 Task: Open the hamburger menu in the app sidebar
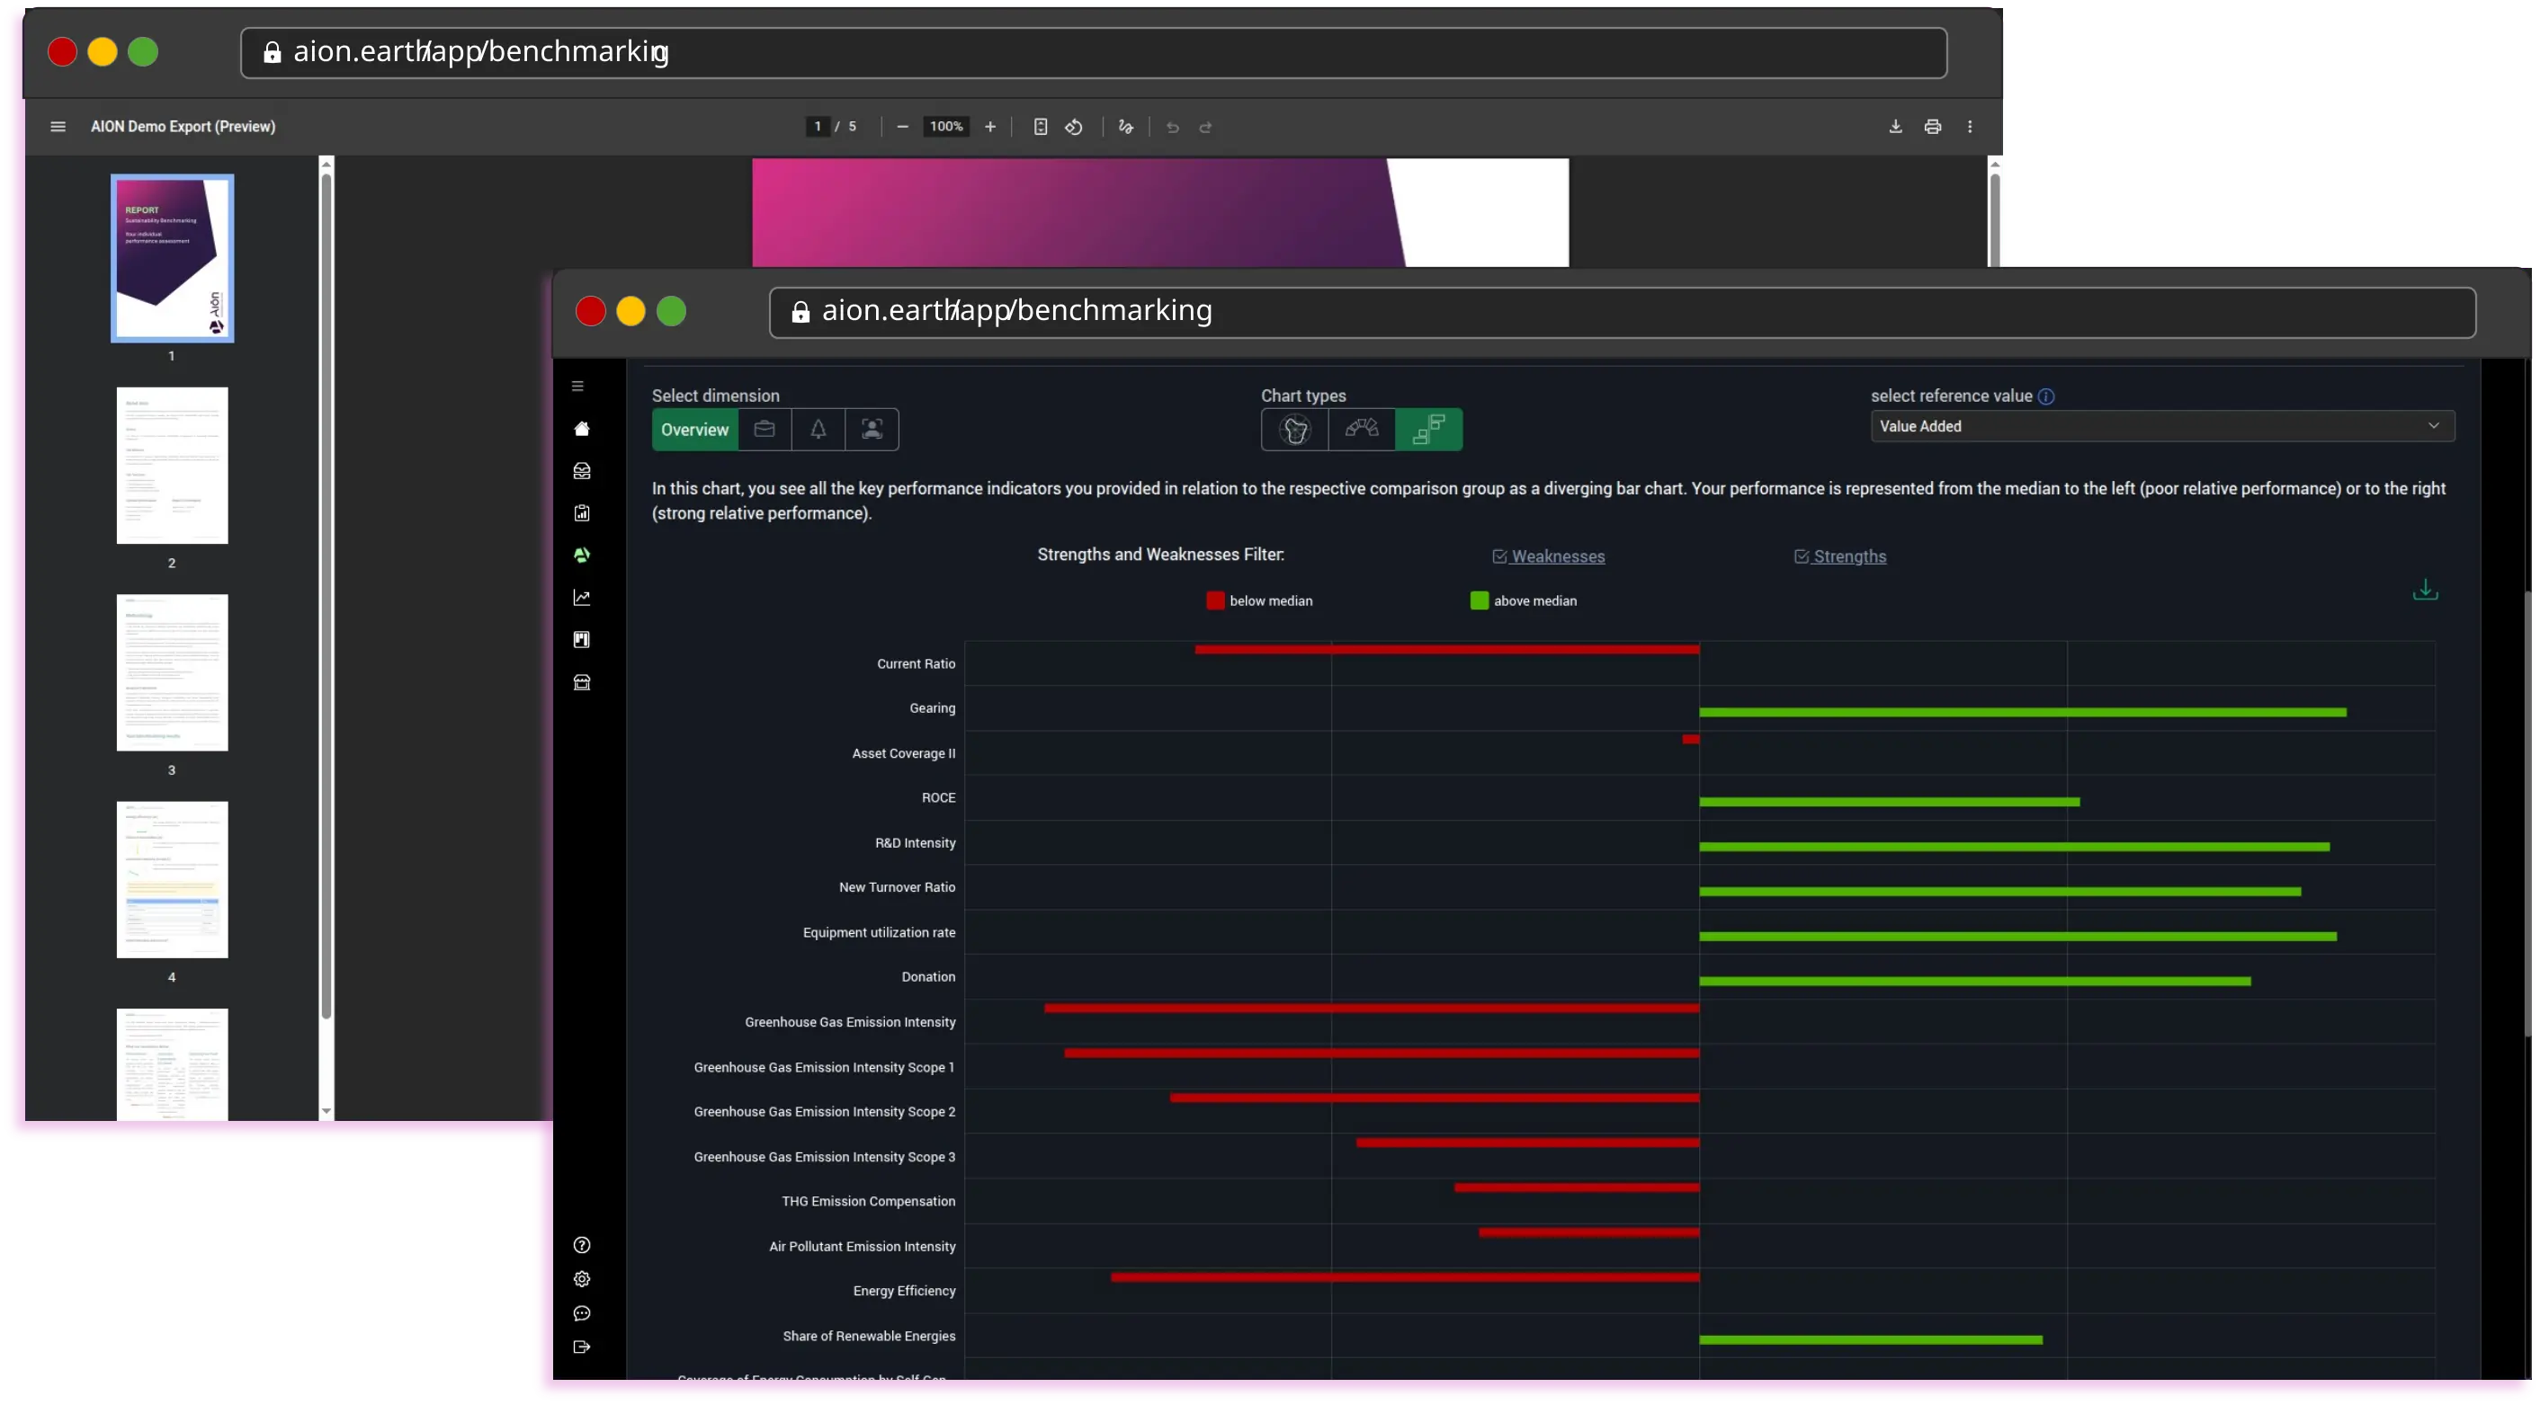point(577,386)
